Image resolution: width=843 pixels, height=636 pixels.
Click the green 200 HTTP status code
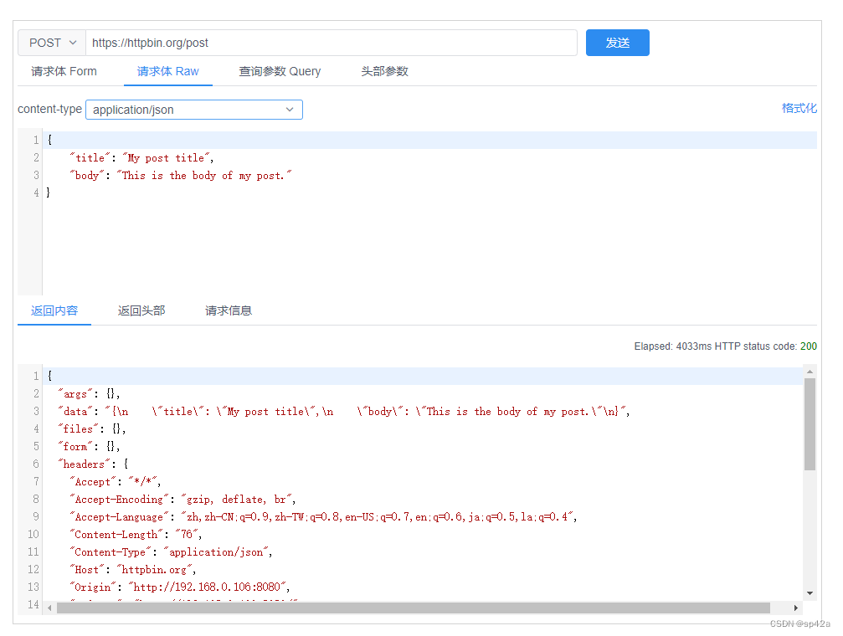[809, 346]
